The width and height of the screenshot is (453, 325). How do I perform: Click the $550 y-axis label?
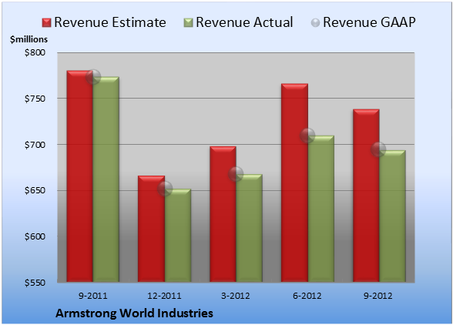click(35, 283)
